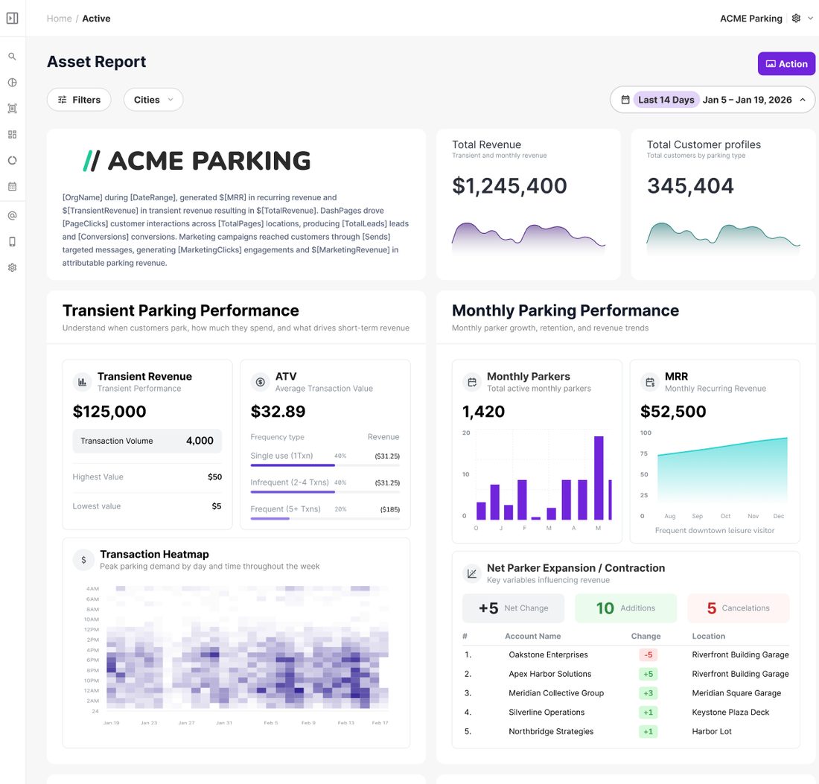Click the $1,245,400 total revenue value

point(509,186)
